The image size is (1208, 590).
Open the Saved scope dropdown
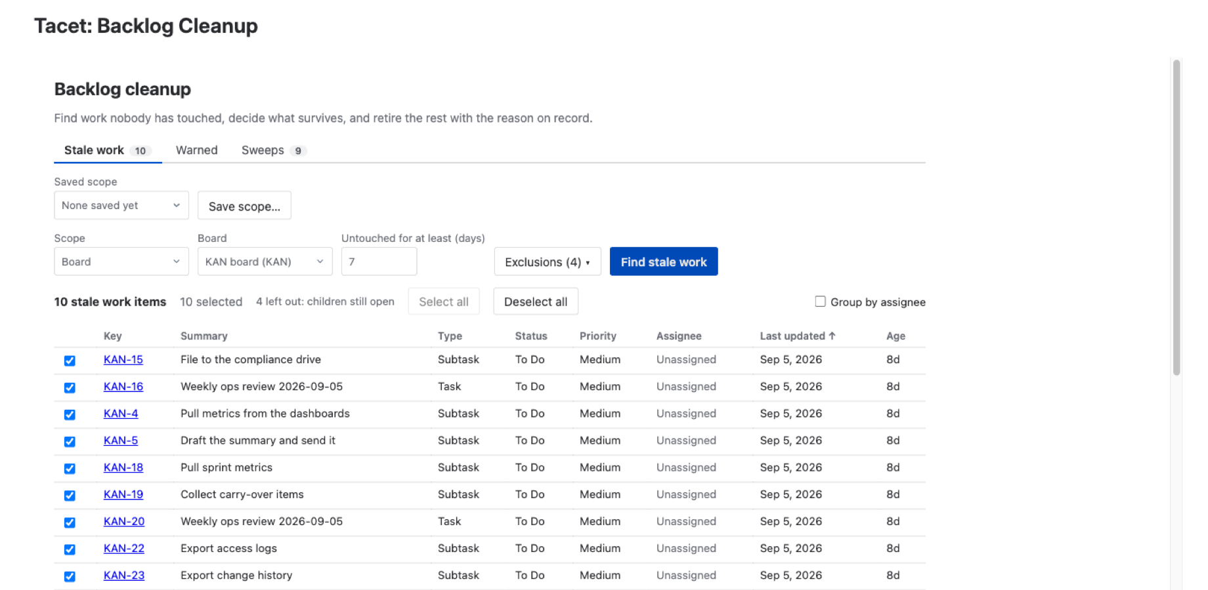pos(121,206)
